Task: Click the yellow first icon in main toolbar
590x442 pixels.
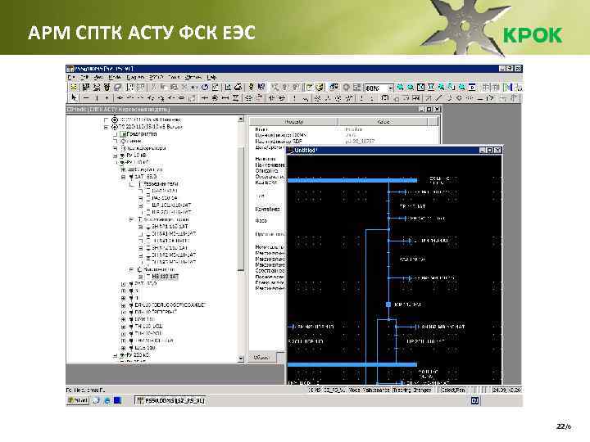Action: pyautogui.click(x=73, y=88)
